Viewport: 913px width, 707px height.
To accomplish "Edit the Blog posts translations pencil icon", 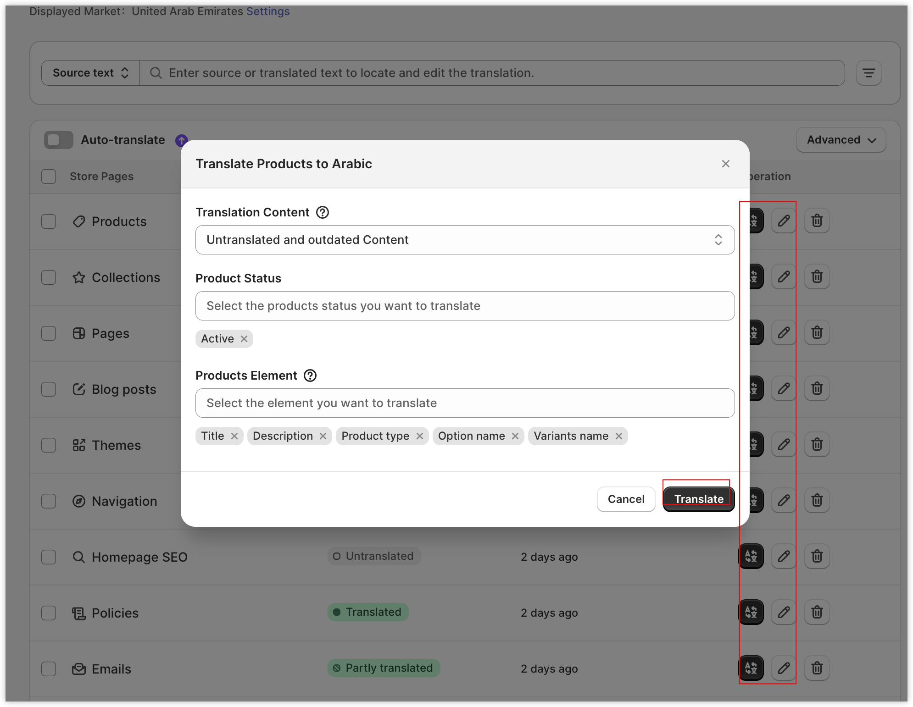I will pos(784,388).
